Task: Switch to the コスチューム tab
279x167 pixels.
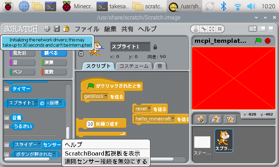Action: tap(134, 66)
